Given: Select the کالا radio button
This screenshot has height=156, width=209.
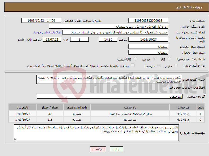Looking at the screenshot, I should 169,59.
